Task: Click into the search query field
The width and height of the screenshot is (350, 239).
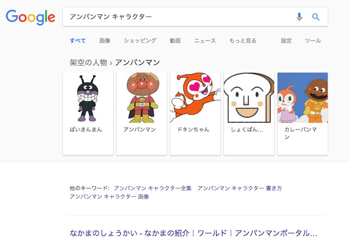Action: [x=177, y=16]
